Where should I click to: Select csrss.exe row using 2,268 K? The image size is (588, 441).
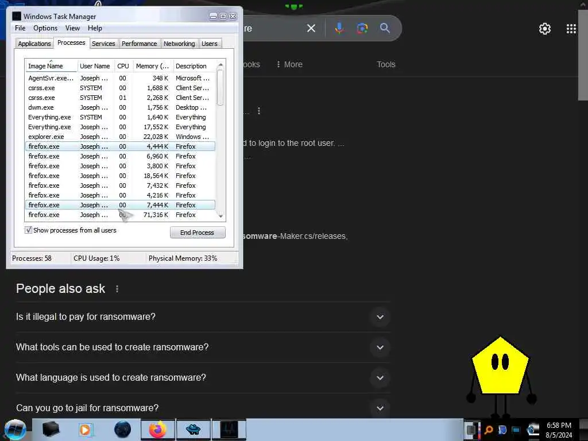pyautogui.click(x=121, y=98)
